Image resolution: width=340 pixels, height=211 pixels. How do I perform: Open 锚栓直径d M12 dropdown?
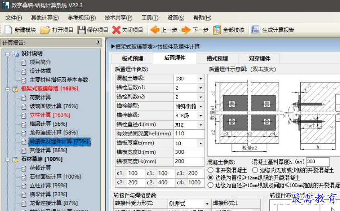(x=201, y=125)
